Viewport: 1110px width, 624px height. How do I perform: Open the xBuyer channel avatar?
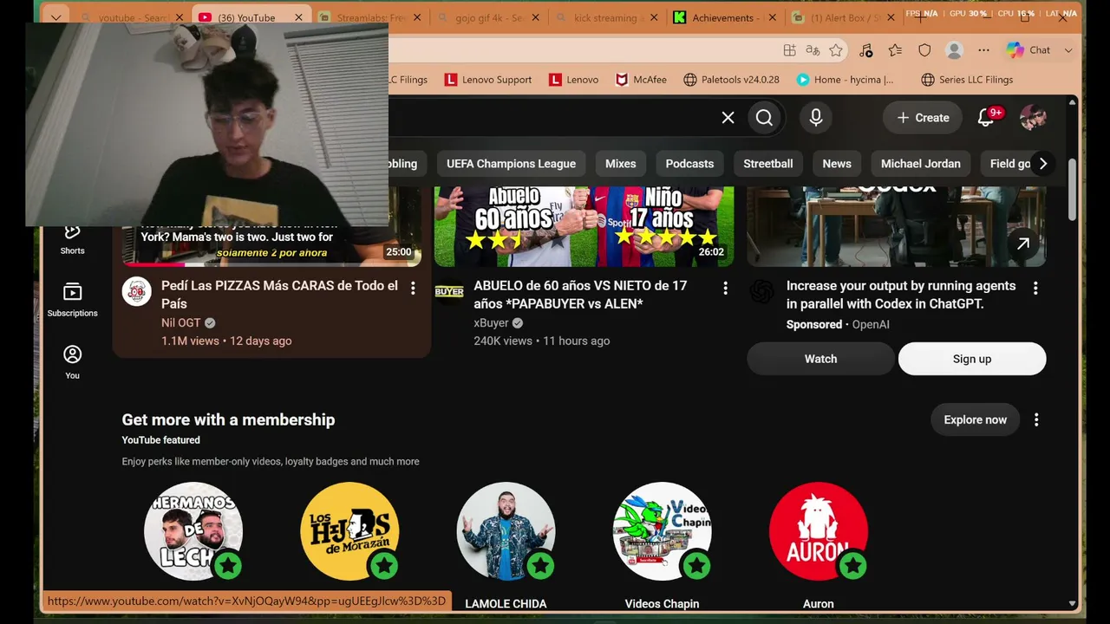pyautogui.click(x=449, y=292)
